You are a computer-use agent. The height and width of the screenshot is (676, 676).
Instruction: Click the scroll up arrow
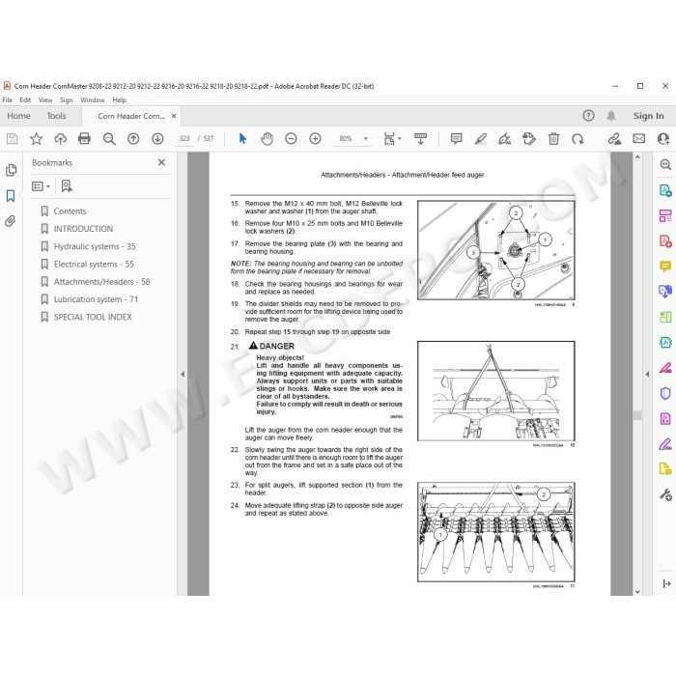tap(637, 157)
